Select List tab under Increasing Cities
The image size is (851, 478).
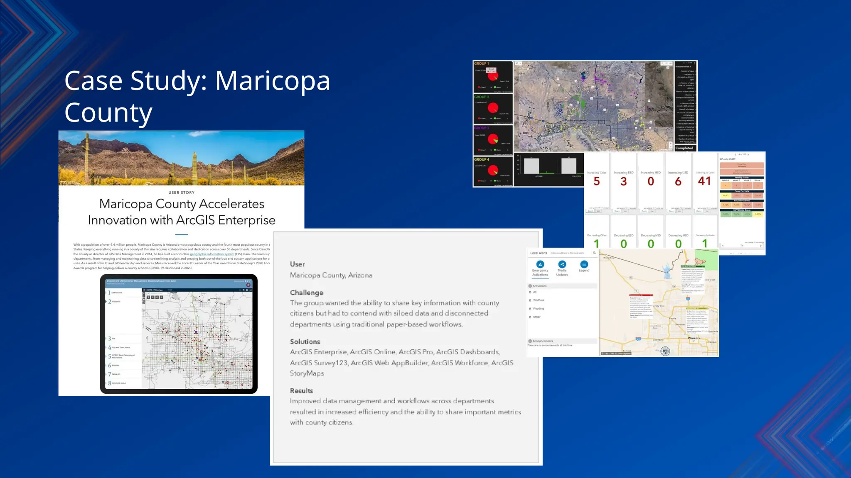599,211
